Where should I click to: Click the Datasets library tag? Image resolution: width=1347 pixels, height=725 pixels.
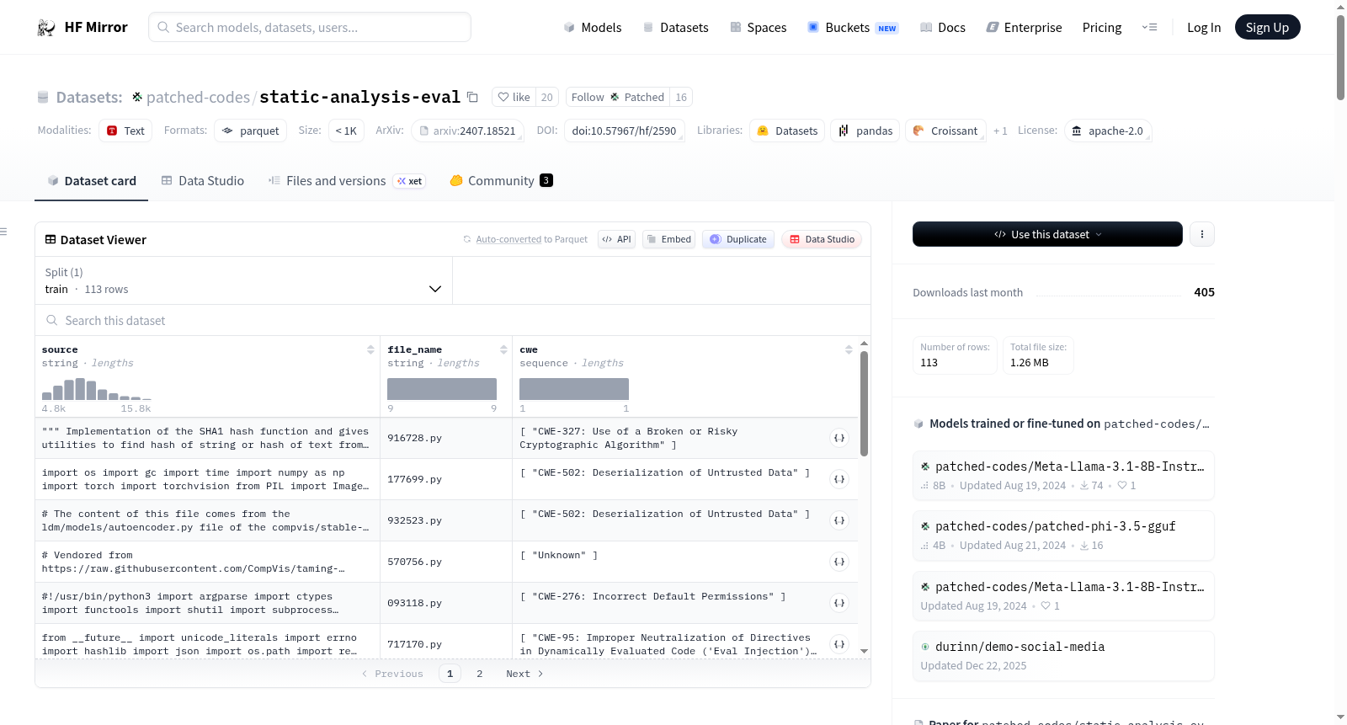[x=787, y=131]
